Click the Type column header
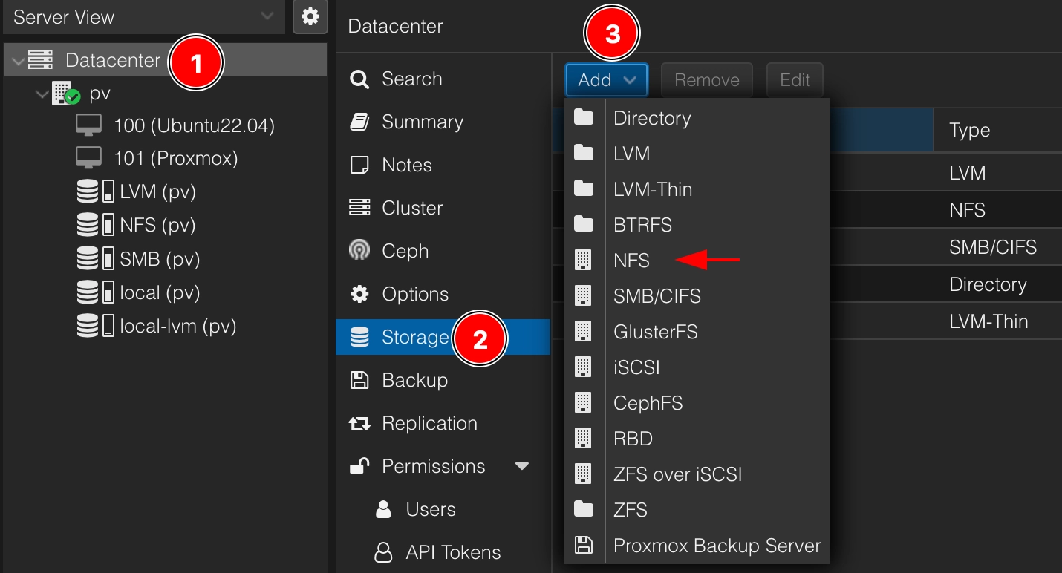Image resolution: width=1062 pixels, height=573 pixels. 969,131
